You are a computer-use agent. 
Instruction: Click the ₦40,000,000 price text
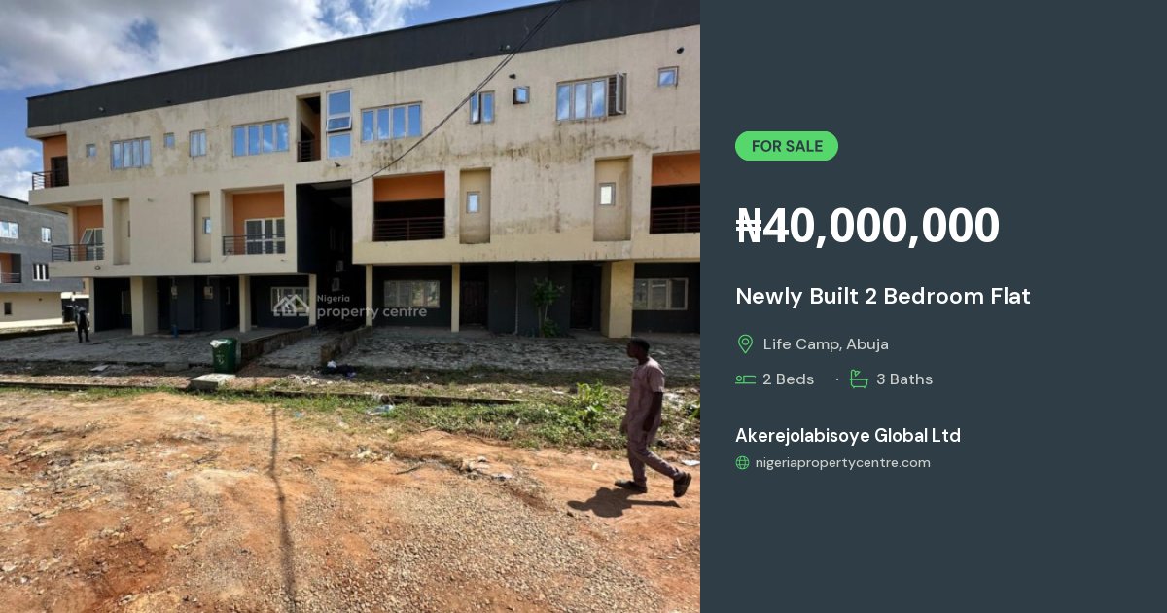(x=867, y=226)
